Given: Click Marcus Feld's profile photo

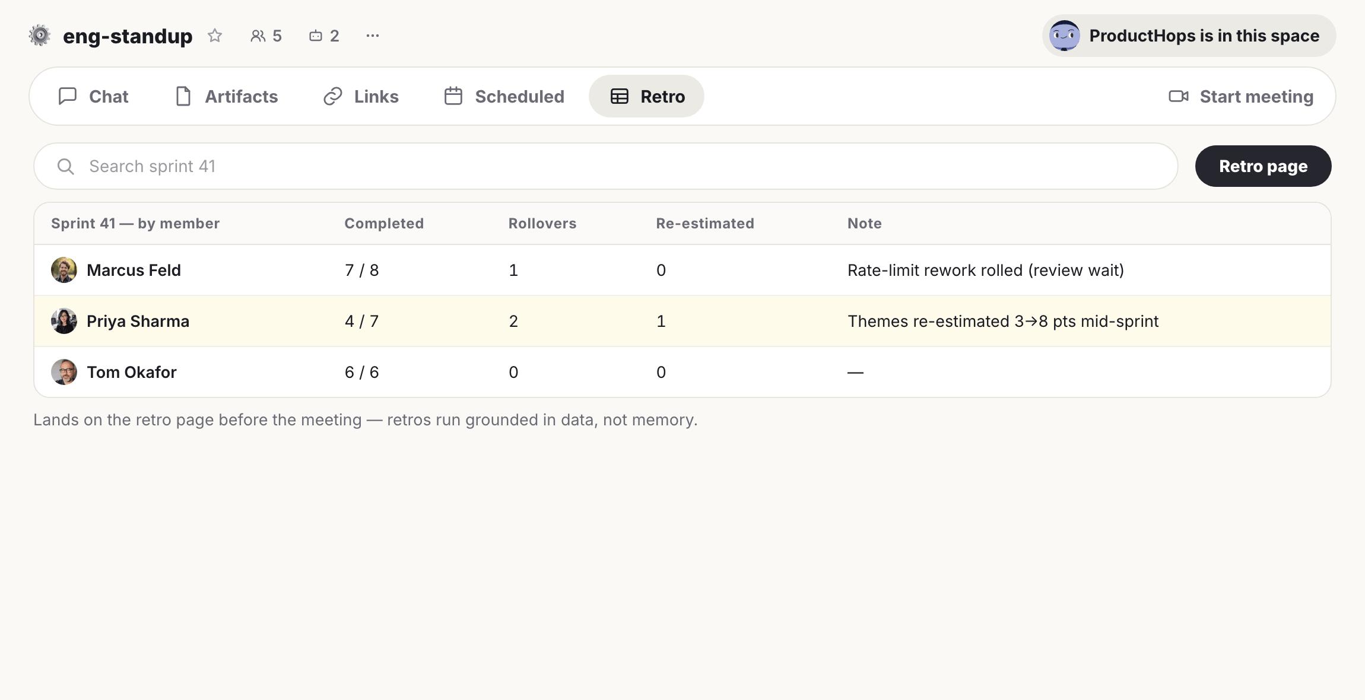Looking at the screenshot, I should 64,270.
